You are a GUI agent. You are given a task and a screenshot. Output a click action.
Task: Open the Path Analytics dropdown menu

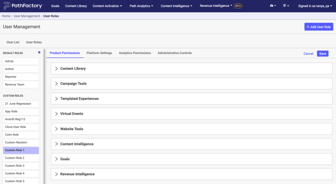(x=141, y=6)
